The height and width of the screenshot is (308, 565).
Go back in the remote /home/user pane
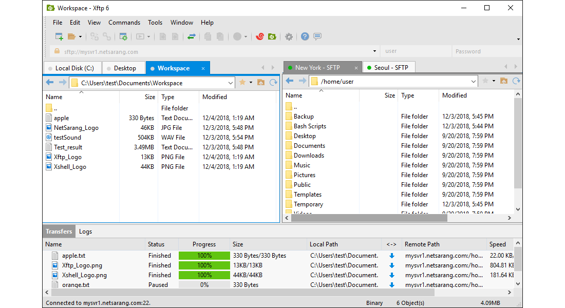tap(290, 81)
